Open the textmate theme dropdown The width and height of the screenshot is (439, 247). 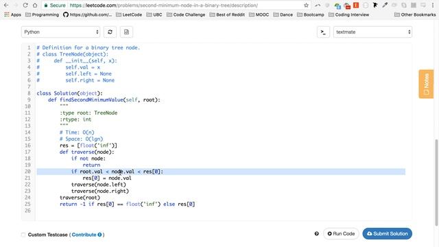[x=372, y=32]
